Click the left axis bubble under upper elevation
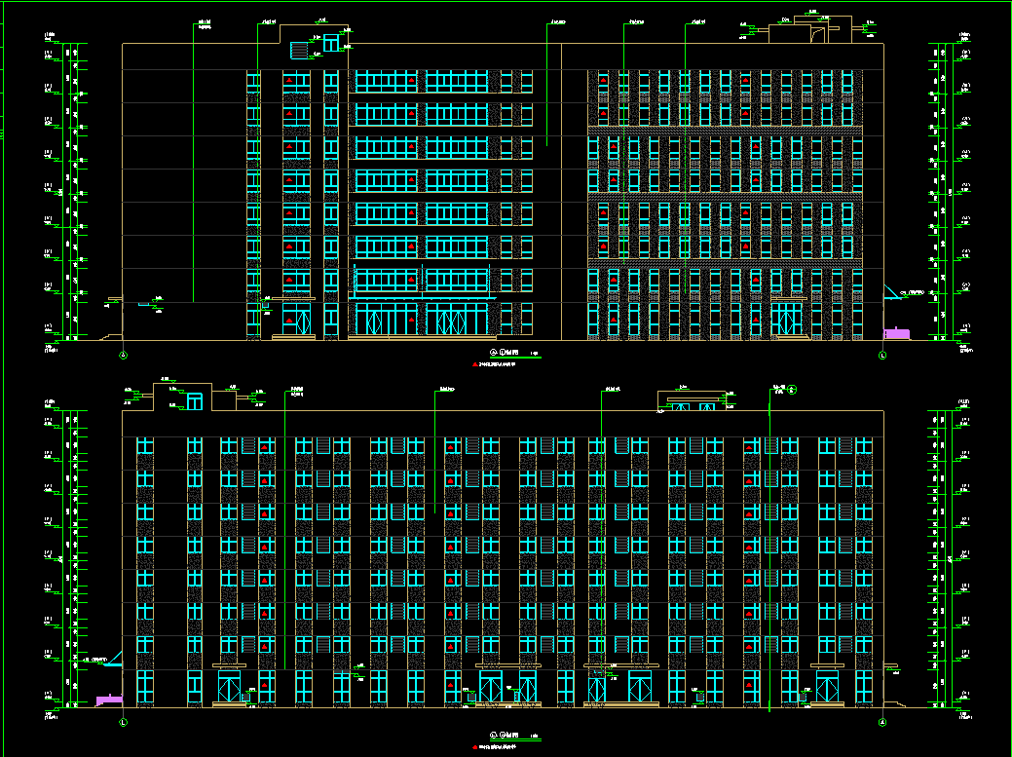 tap(123, 356)
